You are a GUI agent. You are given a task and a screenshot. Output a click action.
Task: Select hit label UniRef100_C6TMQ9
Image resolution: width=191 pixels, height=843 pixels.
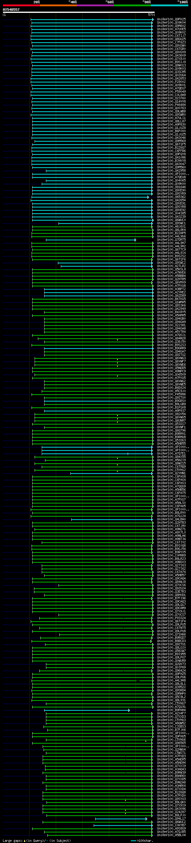click(x=171, y=467)
